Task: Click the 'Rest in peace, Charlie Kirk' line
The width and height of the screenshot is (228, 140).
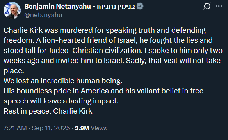Action: point(48,111)
